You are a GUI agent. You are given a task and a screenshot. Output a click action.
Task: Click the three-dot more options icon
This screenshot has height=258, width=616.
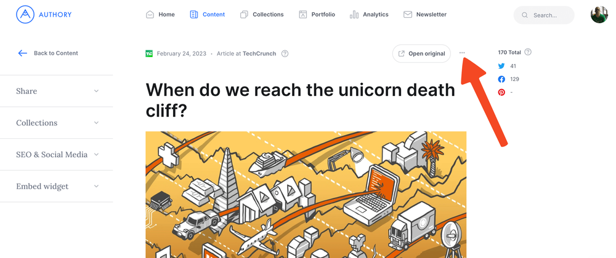pyautogui.click(x=462, y=53)
